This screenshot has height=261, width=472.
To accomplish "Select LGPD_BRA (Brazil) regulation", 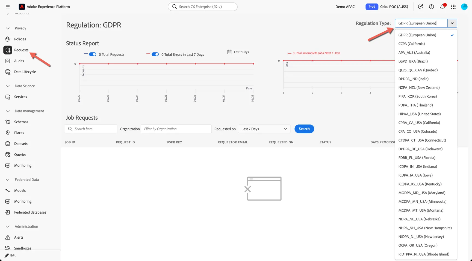I will 426,61.
